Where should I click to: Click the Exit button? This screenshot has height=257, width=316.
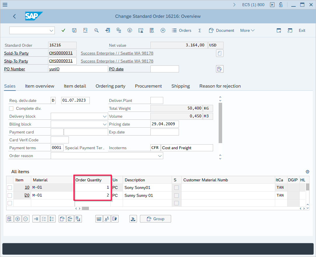coord(302,30)
